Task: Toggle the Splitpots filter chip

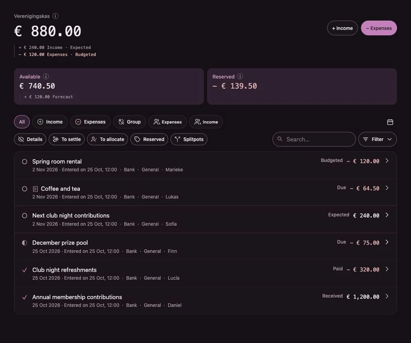Action: point(189,139)
